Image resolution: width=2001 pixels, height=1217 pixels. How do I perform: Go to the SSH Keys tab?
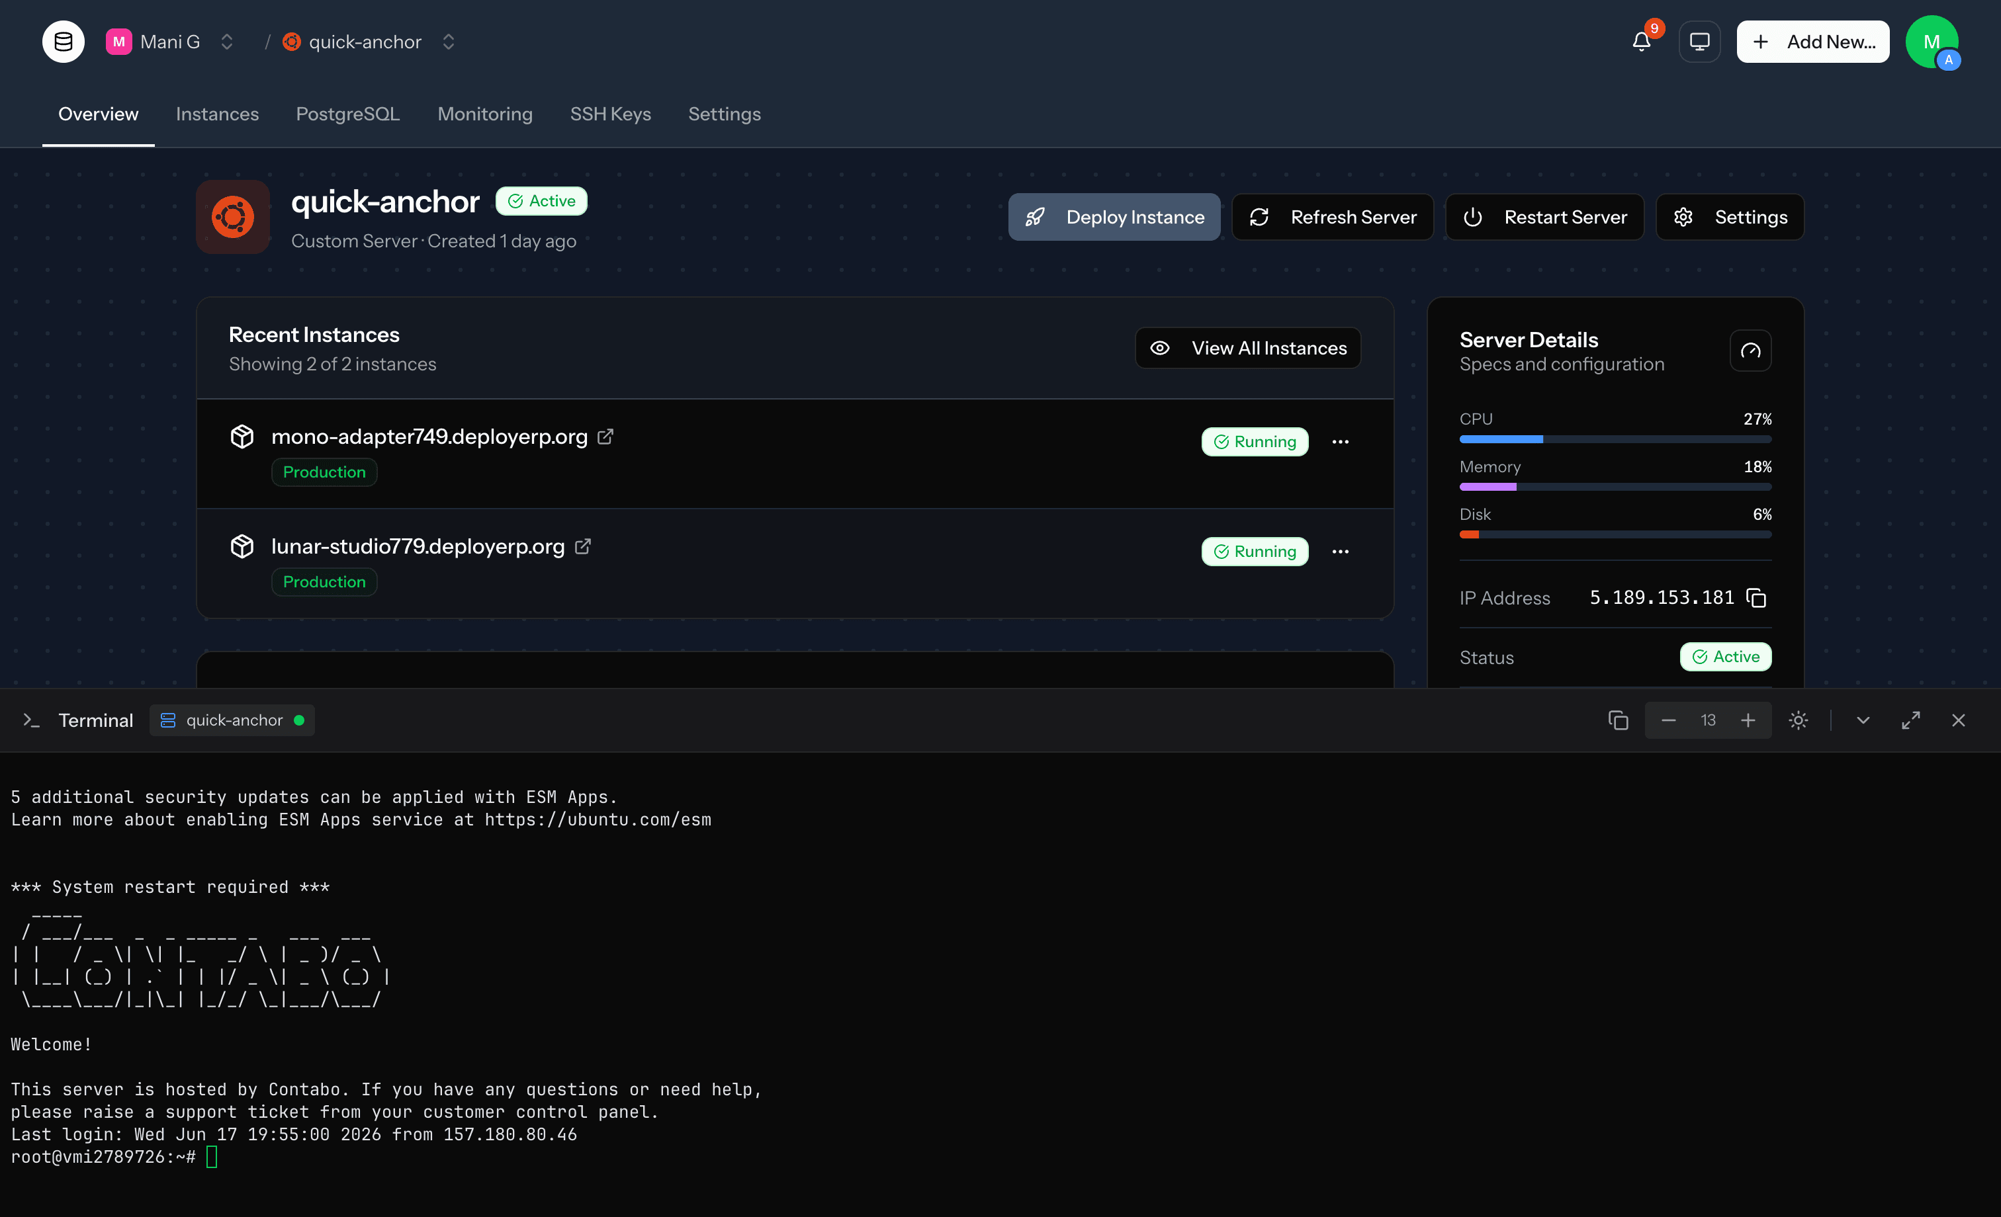(x=611, y=114)
